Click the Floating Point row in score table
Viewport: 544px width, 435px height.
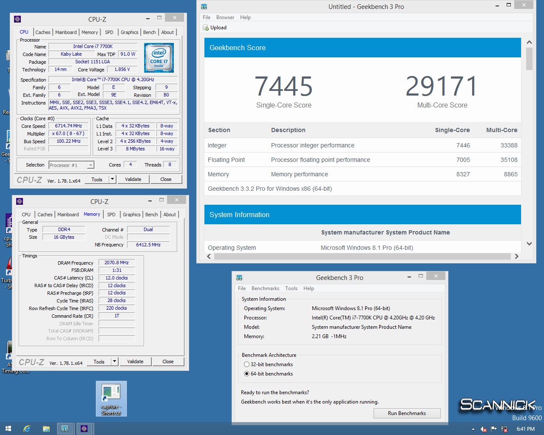(363, 160)
